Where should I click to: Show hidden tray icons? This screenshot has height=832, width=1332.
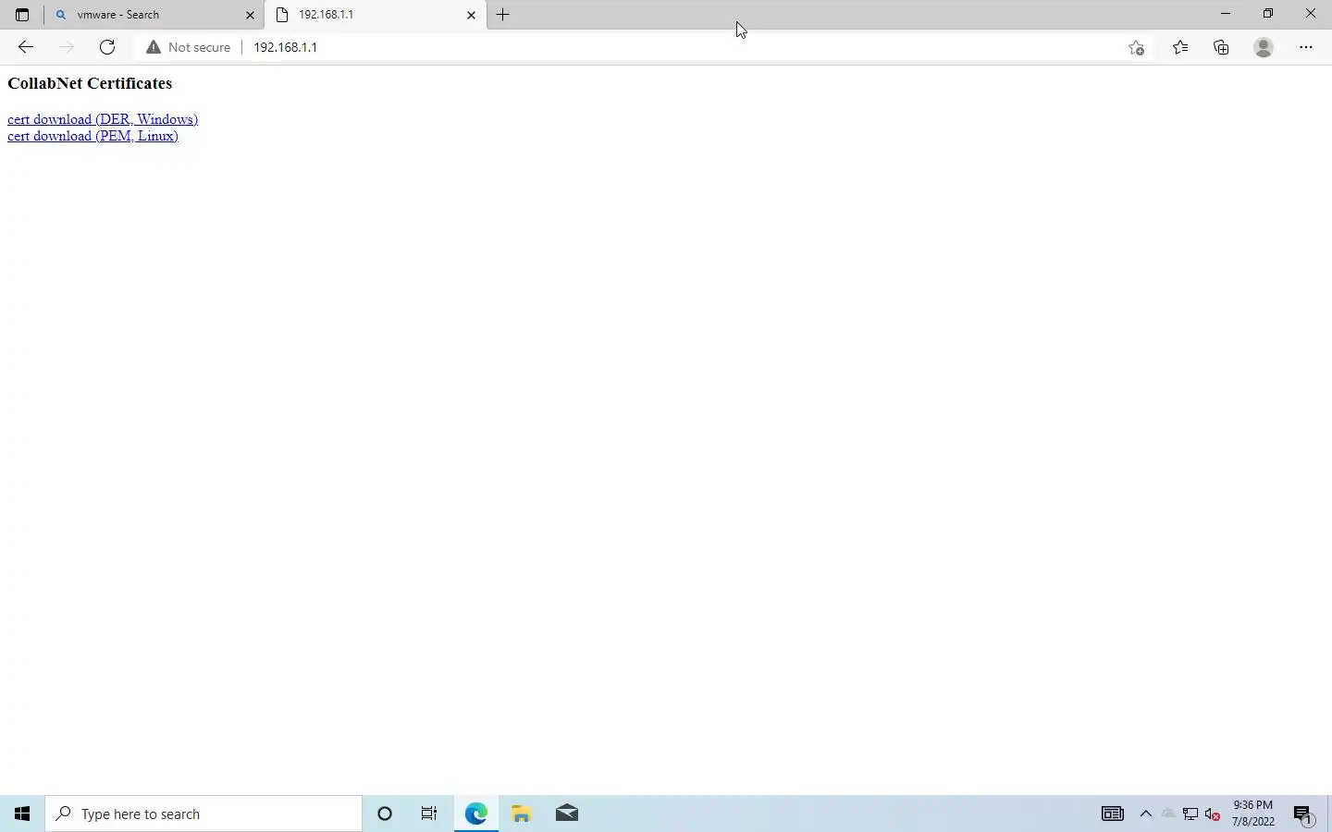pos(1146,814)
